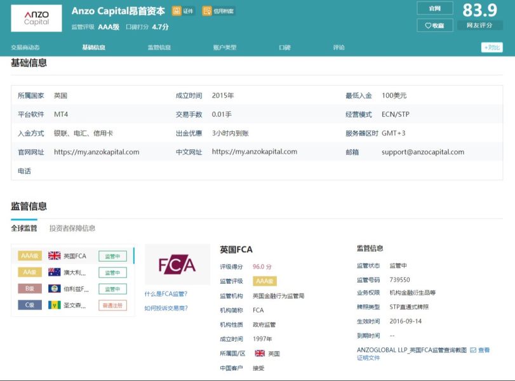Open the 什么是FCA监管? link
The height and width of the screenshot is (381, 515).
pos(166,294)
